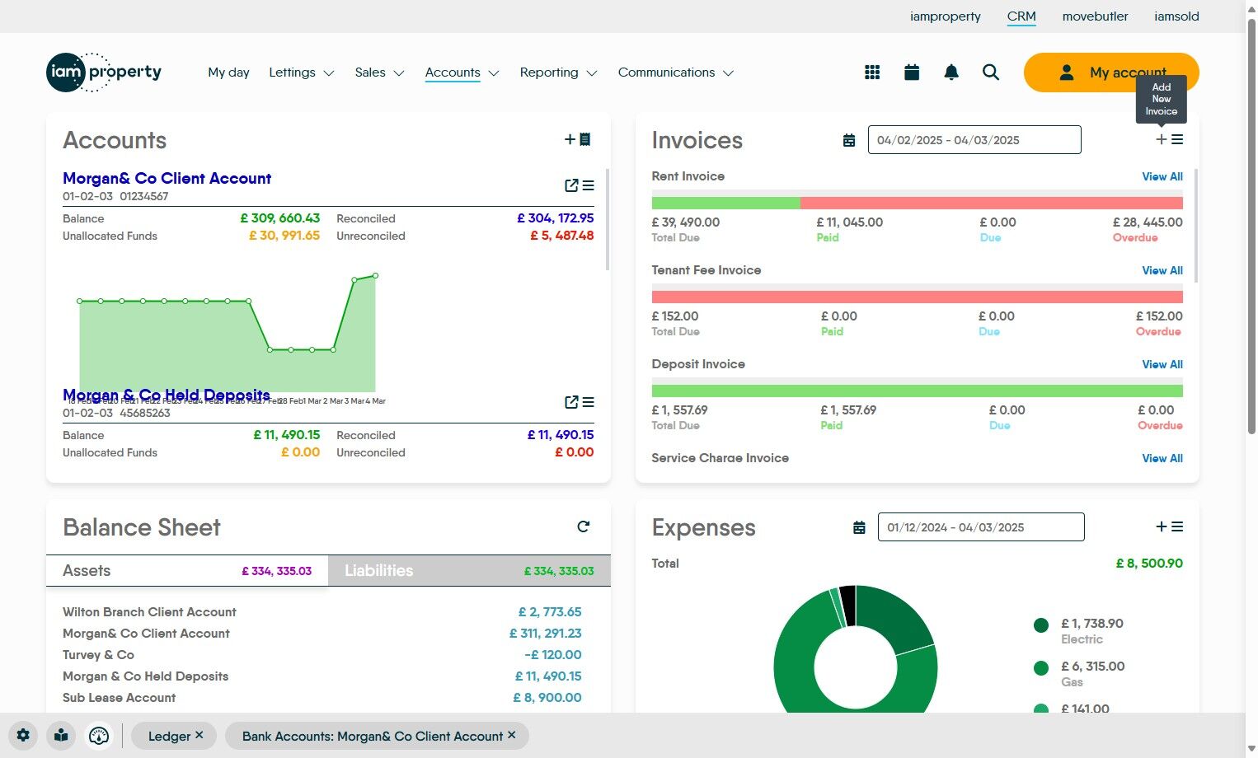This screenshot has width=1258, height=758.
Task: Select the CRM top tab
Action: pyautogui.click(x=1021, y=16)
